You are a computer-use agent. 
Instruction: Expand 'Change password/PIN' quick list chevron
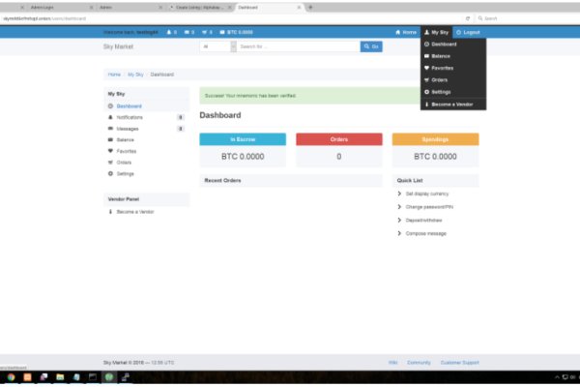pyautogui.click(x=400, y=207)
